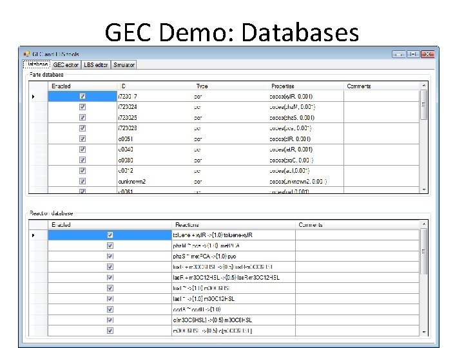
Task: Close the GEC and LBS tools window
Action: tap(428, 54)
